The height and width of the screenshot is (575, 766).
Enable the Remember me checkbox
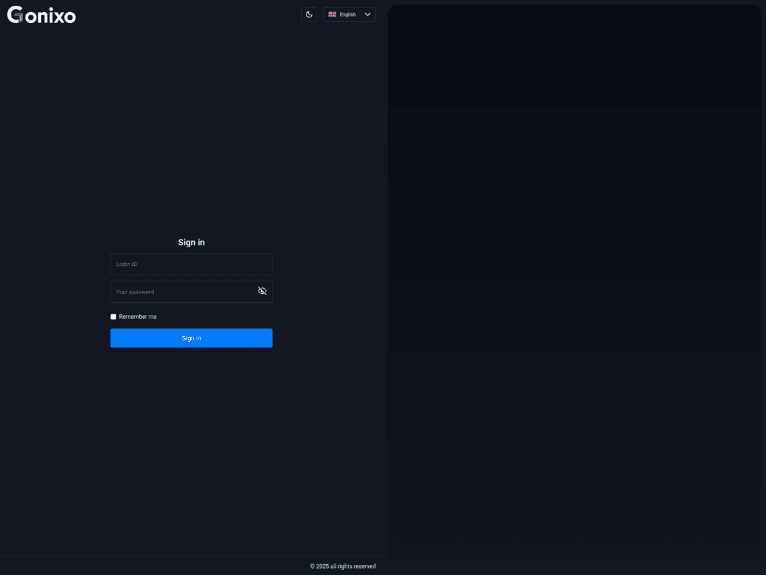pyautogui.click(x=114, y=317)
